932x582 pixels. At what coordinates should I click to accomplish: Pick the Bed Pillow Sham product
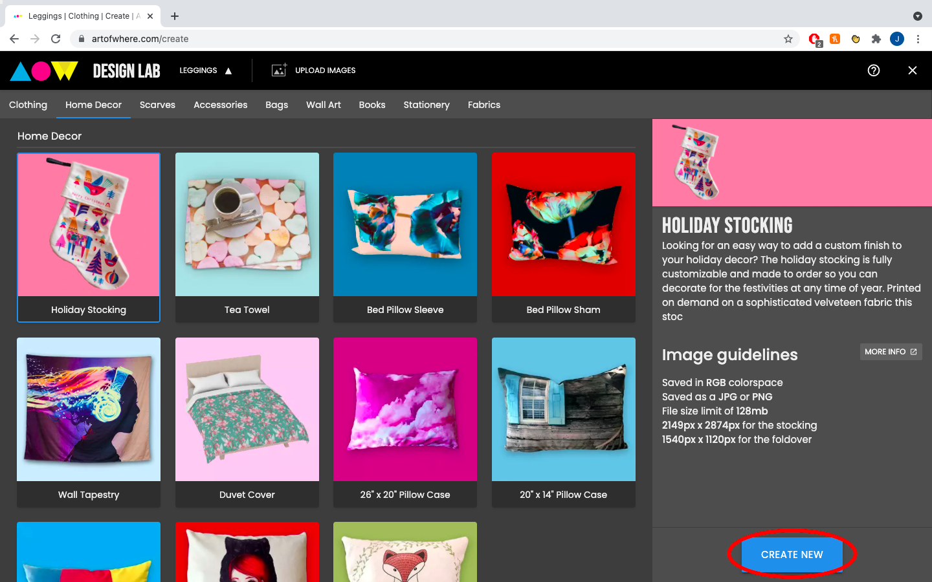coord(564,237)
